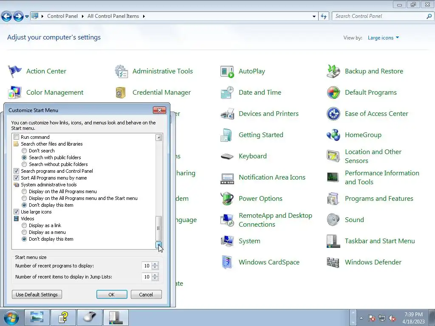Enable the Run command checkbox
Screen dimensions: 435x326
click(17, 137)
